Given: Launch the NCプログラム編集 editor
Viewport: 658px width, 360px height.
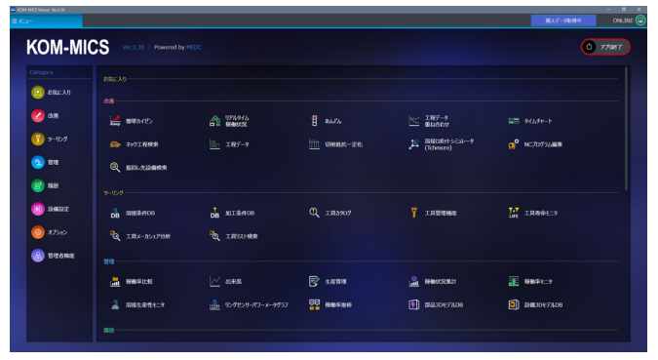Looking at the screenshot, I should click(x=535, y=144).
